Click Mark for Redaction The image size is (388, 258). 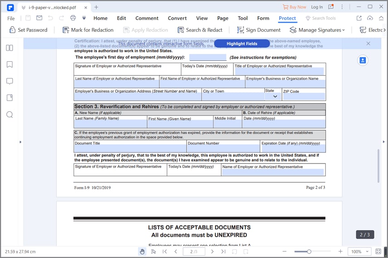coord(88,30)
